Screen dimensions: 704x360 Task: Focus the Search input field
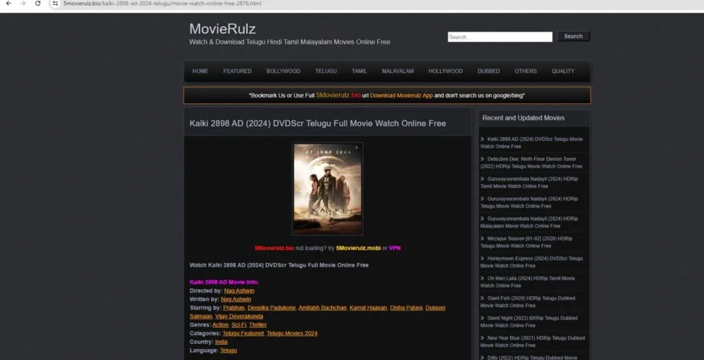[500, 37]
